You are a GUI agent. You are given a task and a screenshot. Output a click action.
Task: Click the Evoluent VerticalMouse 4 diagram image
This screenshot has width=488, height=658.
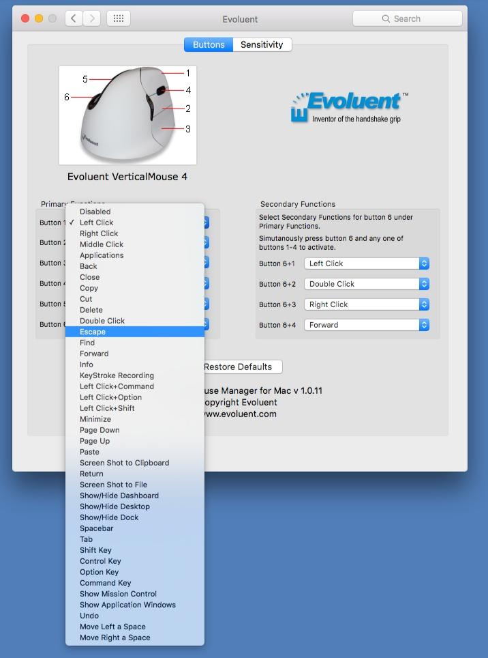pyautogui.click(x=127, y=115)
